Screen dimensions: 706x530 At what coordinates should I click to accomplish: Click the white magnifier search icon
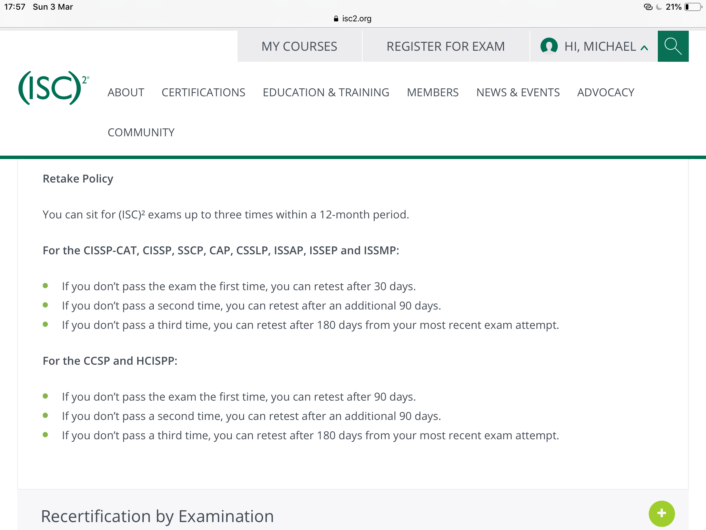(673, 46)
